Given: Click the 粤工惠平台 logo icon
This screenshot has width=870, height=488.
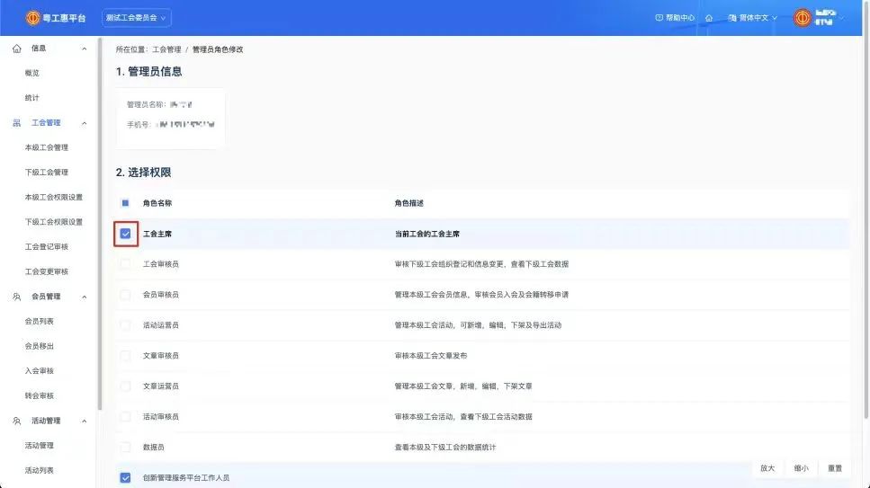Looking at the screenshot, I should 33,18.
